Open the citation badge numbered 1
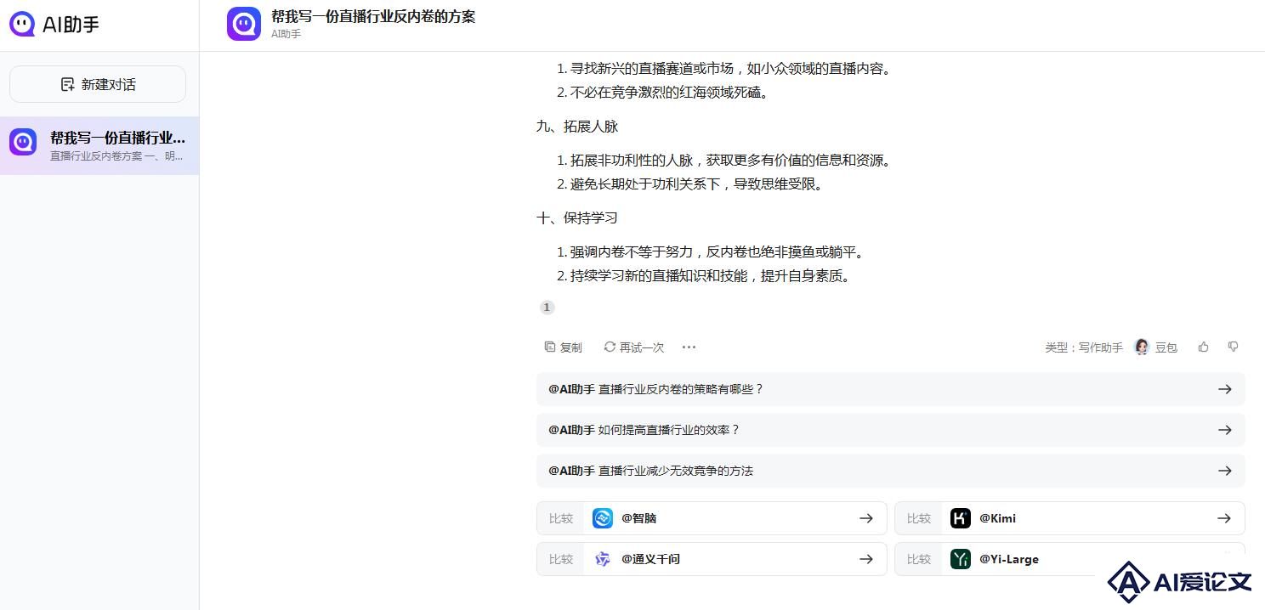The width and height of the screenshot is (1265, 610). pyautogui.click(x=547, y=308)
